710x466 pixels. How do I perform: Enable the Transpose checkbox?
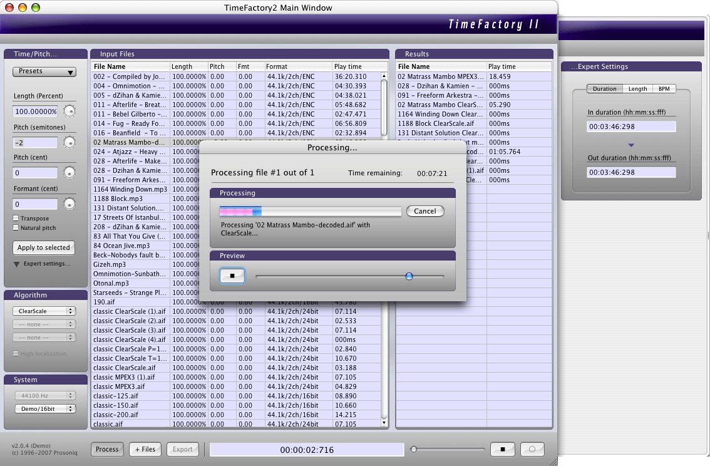[16, 219]
